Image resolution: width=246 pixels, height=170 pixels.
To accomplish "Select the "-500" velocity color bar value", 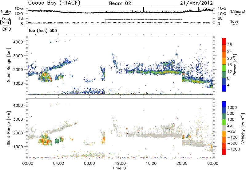I will click(x=232, y=143).
